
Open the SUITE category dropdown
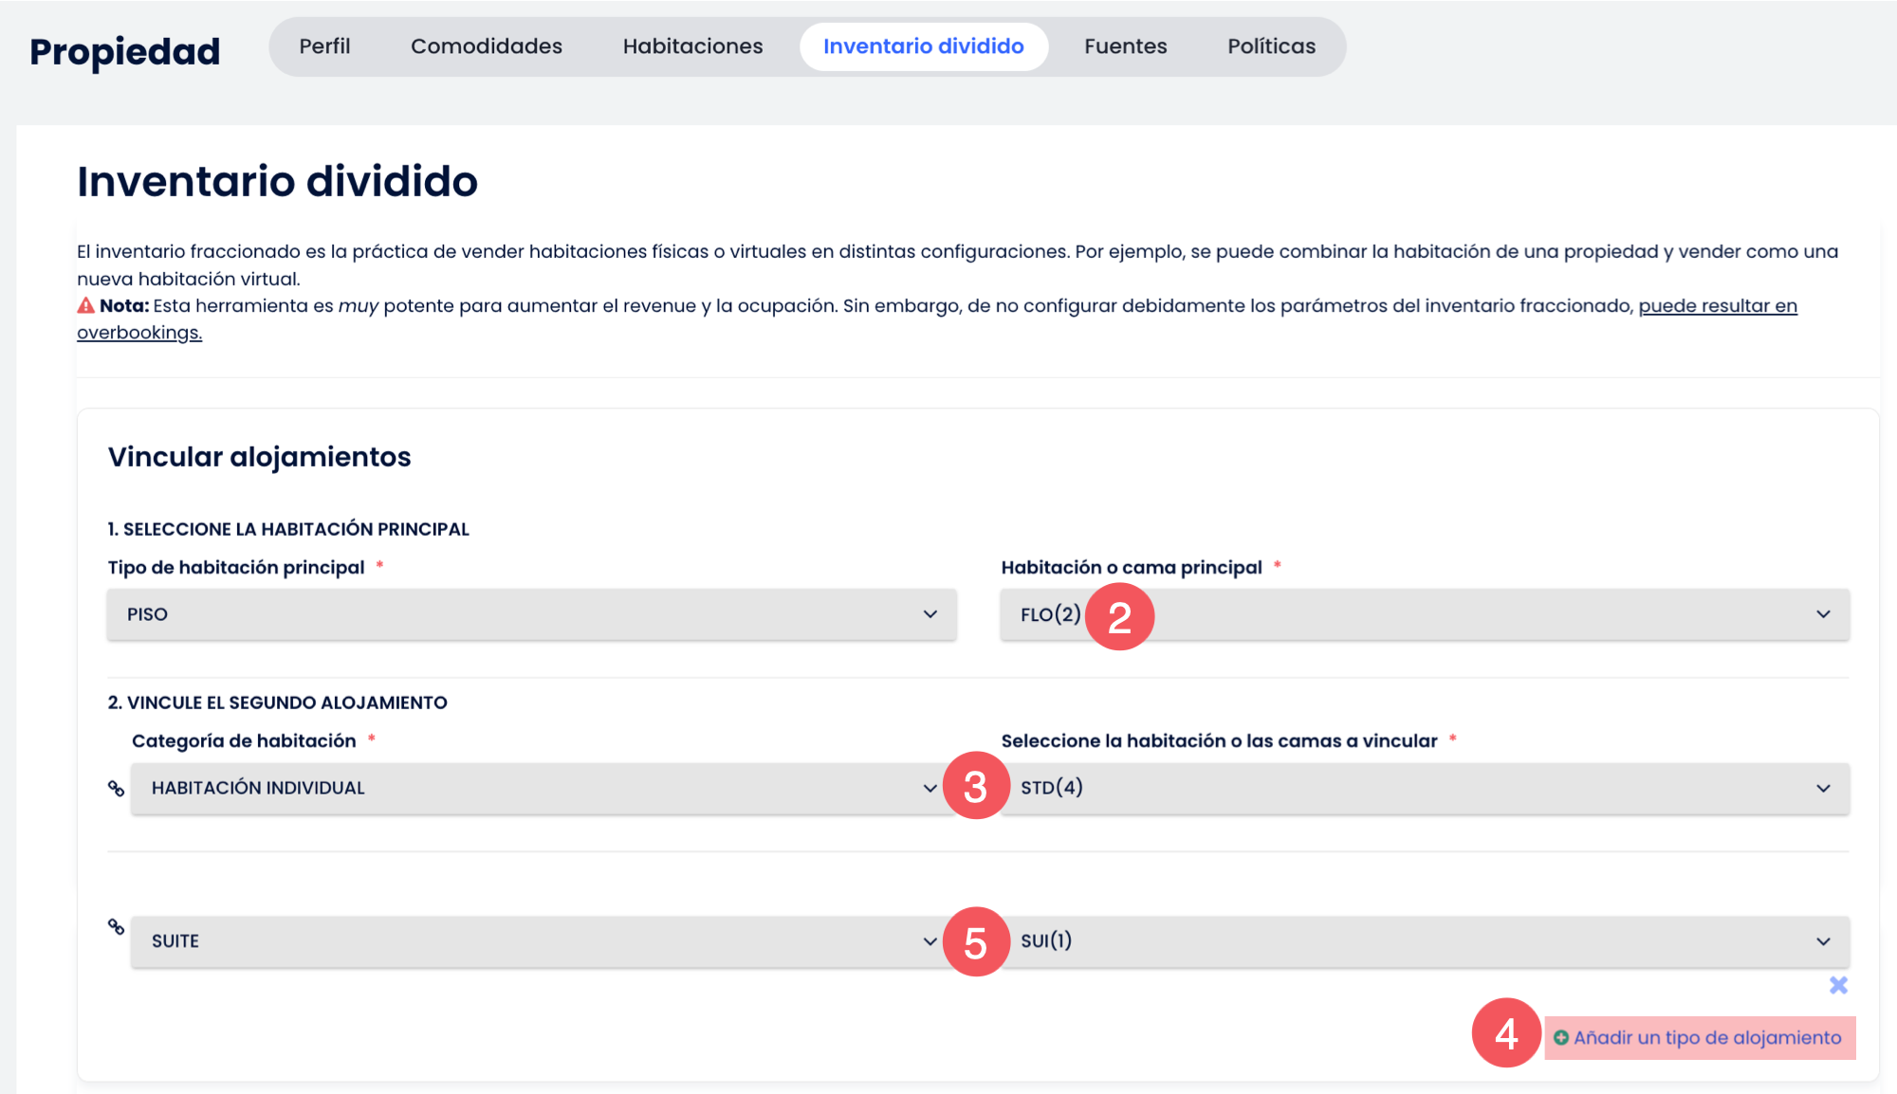click(531, 941)
